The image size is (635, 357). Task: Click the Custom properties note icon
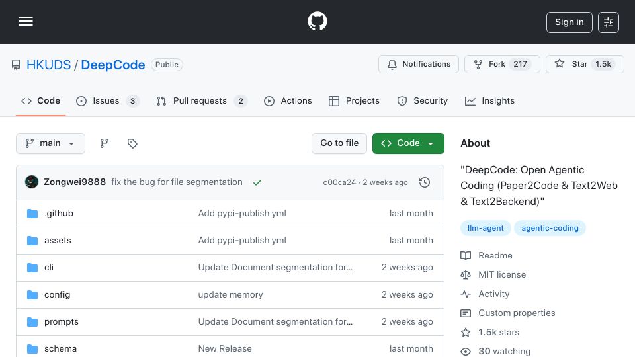pyautogui.click(x=466, y=313)
